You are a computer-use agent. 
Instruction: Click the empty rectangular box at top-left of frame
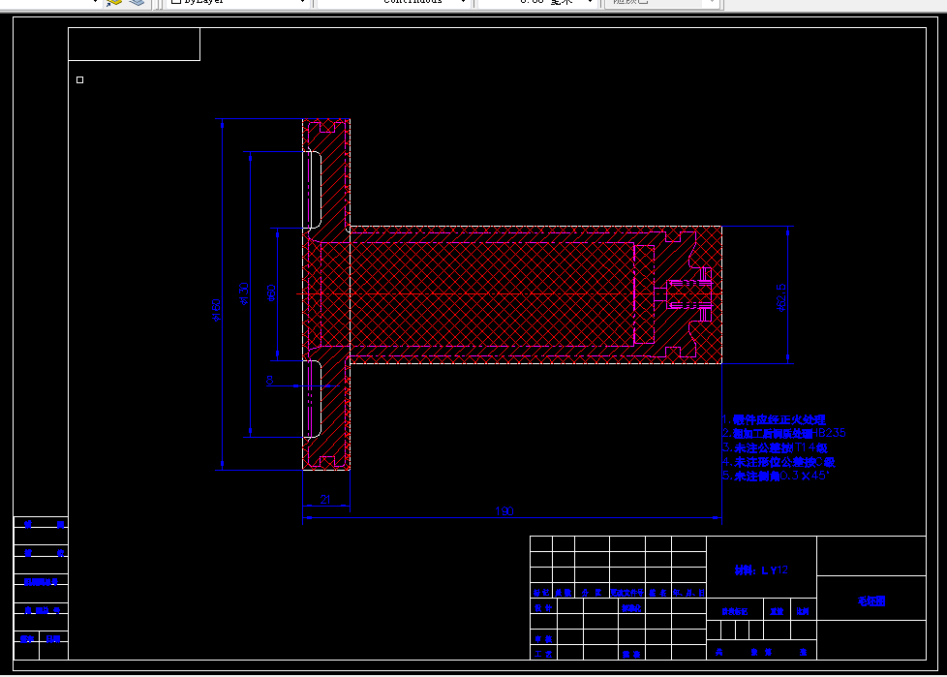134,45
